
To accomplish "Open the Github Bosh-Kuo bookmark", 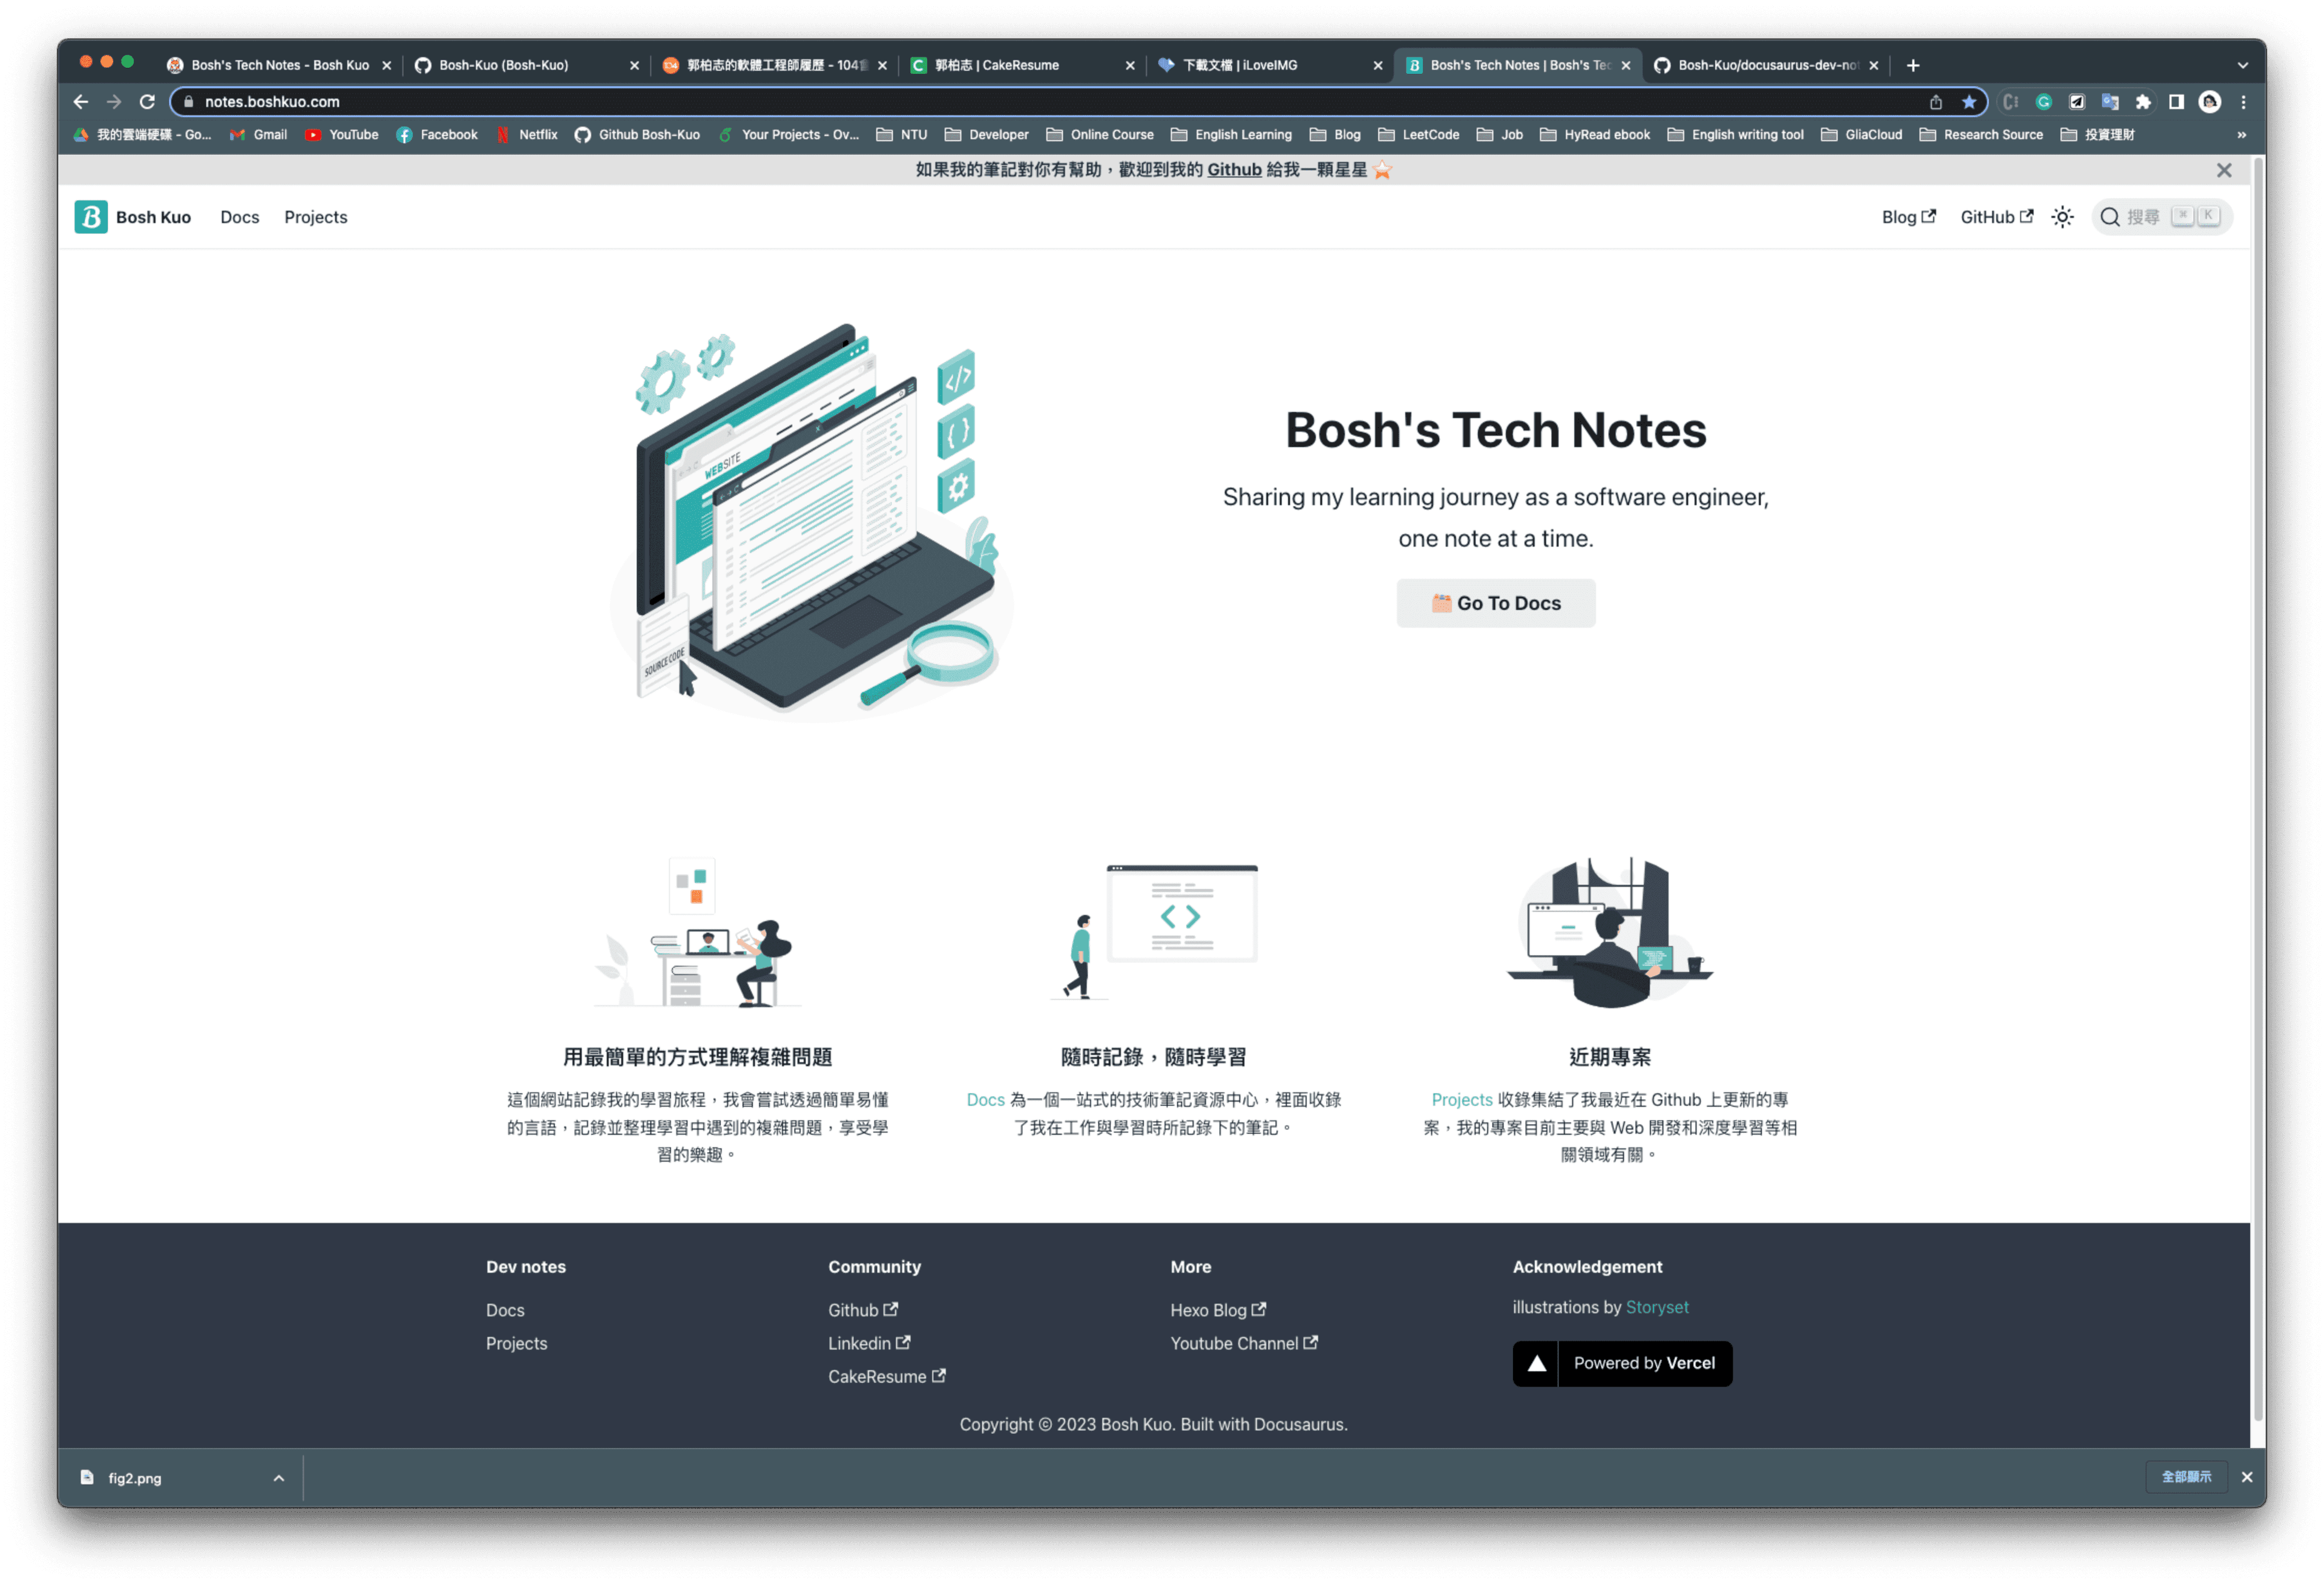I will point(637,135).
